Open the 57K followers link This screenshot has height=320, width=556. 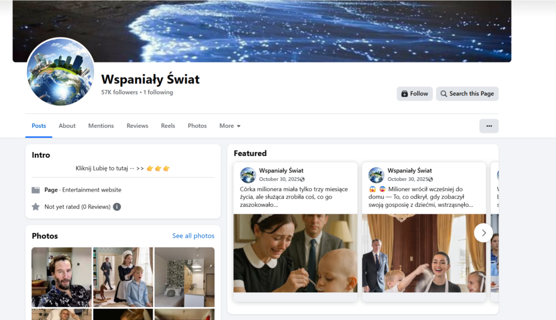point(119,92)
